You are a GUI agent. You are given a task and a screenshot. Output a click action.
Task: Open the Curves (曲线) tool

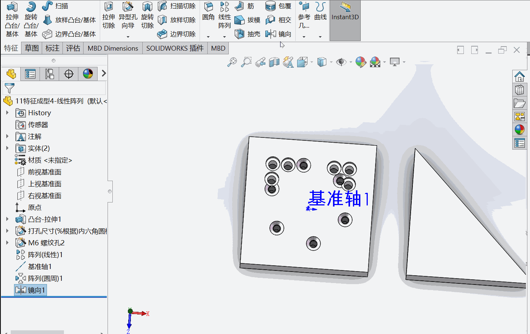[x=320, y=12]
